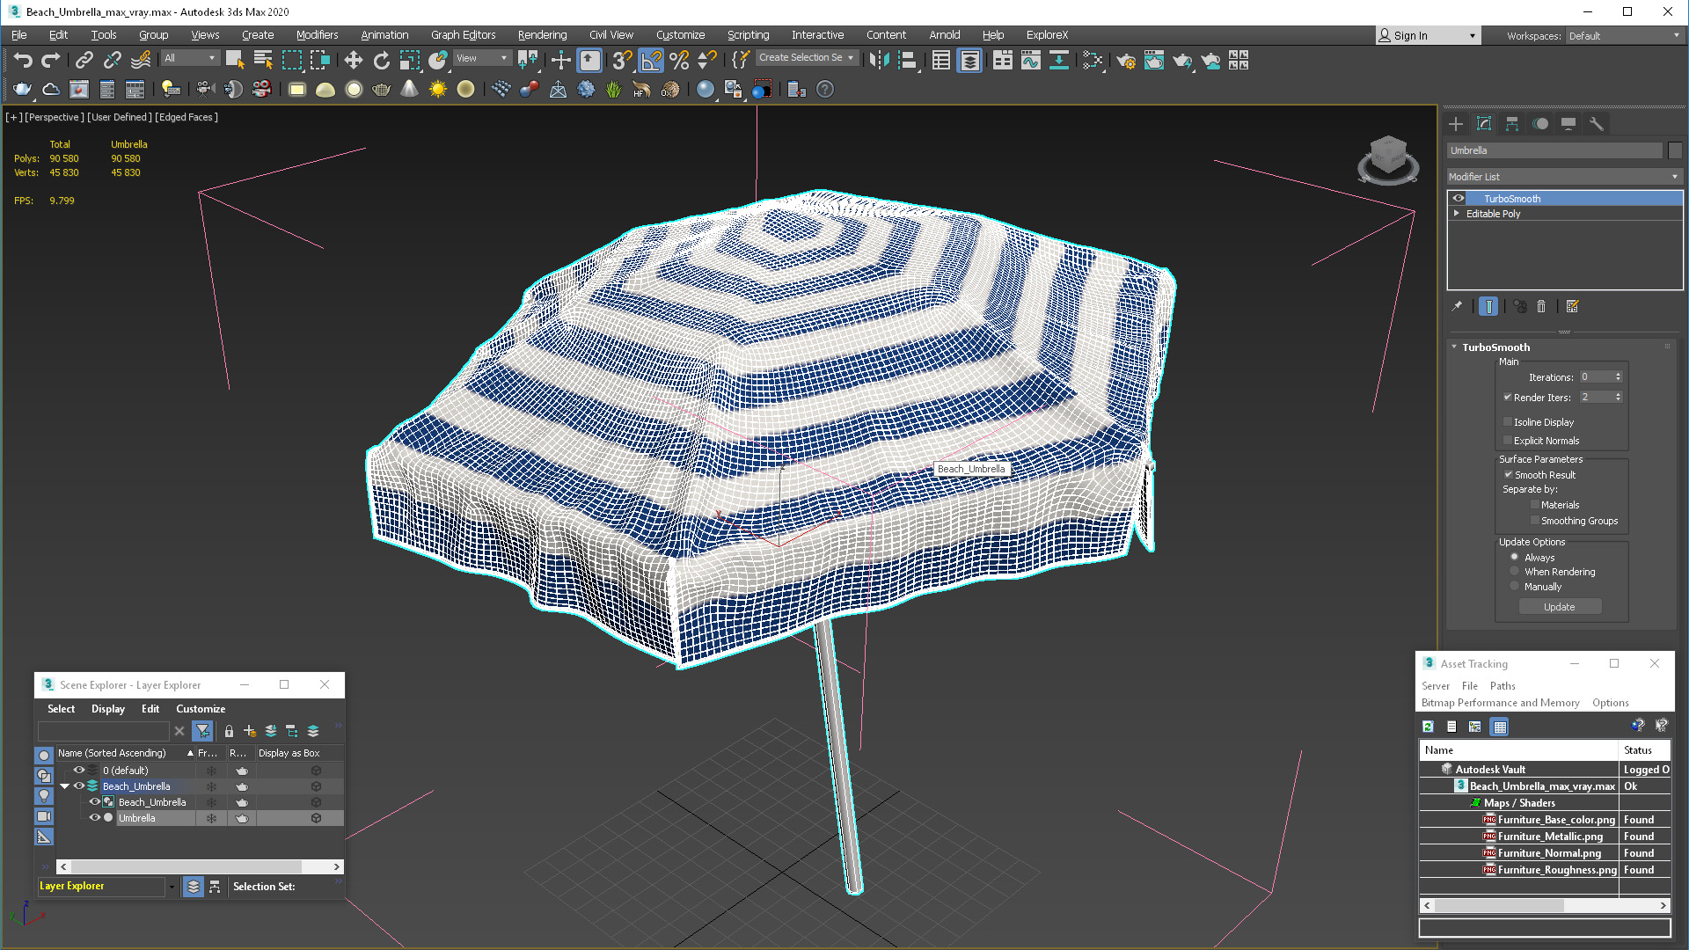The height and width of the screenshot is (950, 1689).
Task: Open the Modifier List dropdown
Action: [1564, 177]
